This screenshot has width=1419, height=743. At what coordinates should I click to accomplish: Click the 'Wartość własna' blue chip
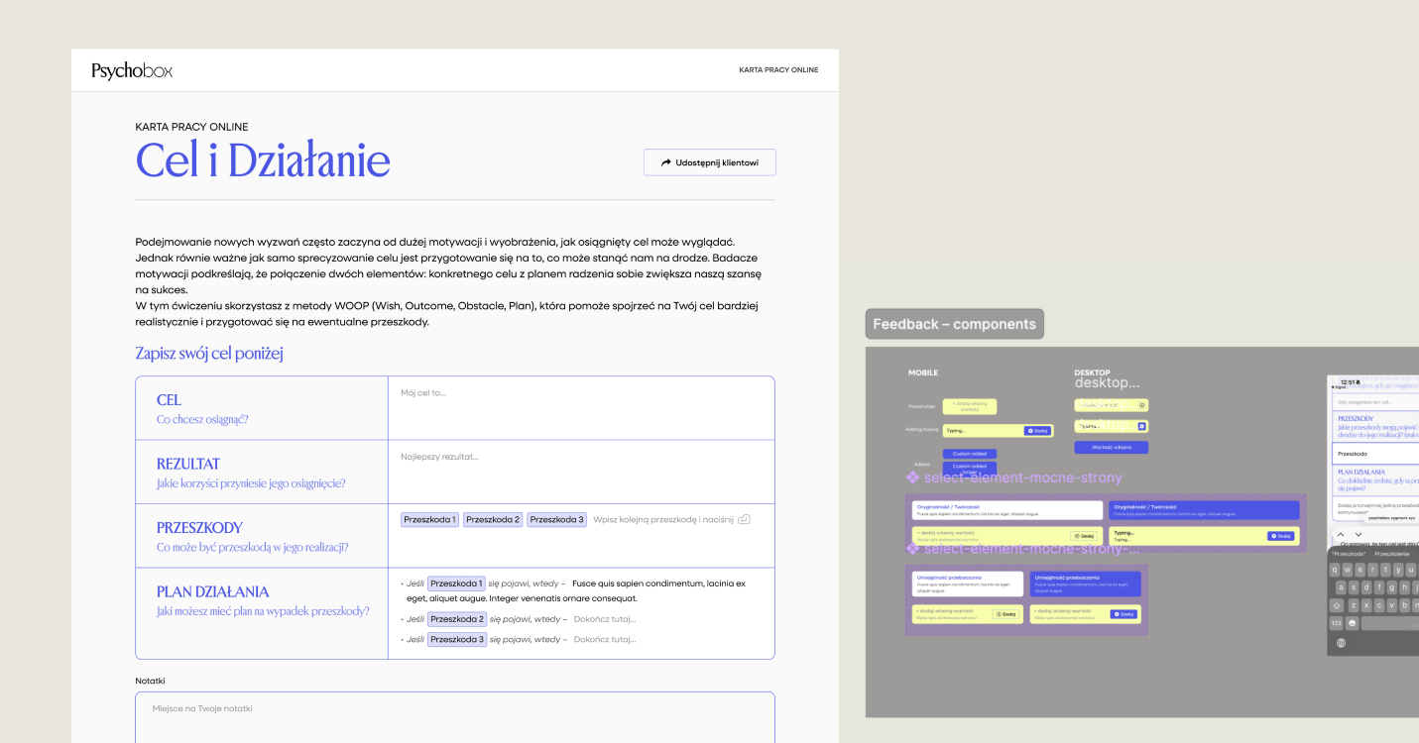pos(1112,447)
